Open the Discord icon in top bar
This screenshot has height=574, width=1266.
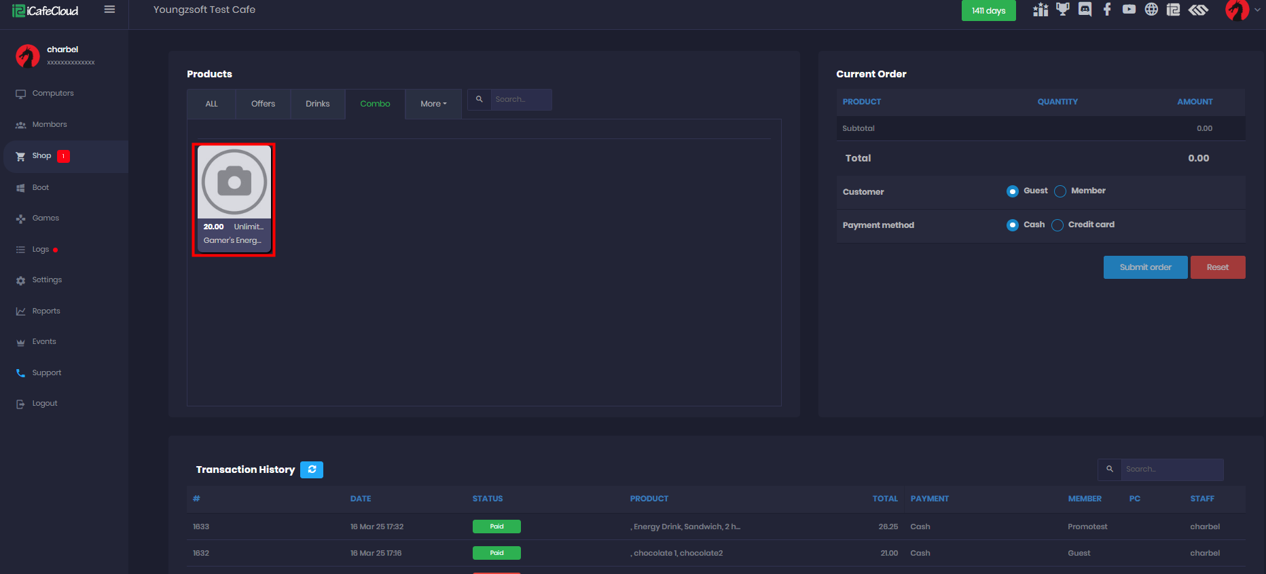pyautogui.click(x=1085, y=9)
